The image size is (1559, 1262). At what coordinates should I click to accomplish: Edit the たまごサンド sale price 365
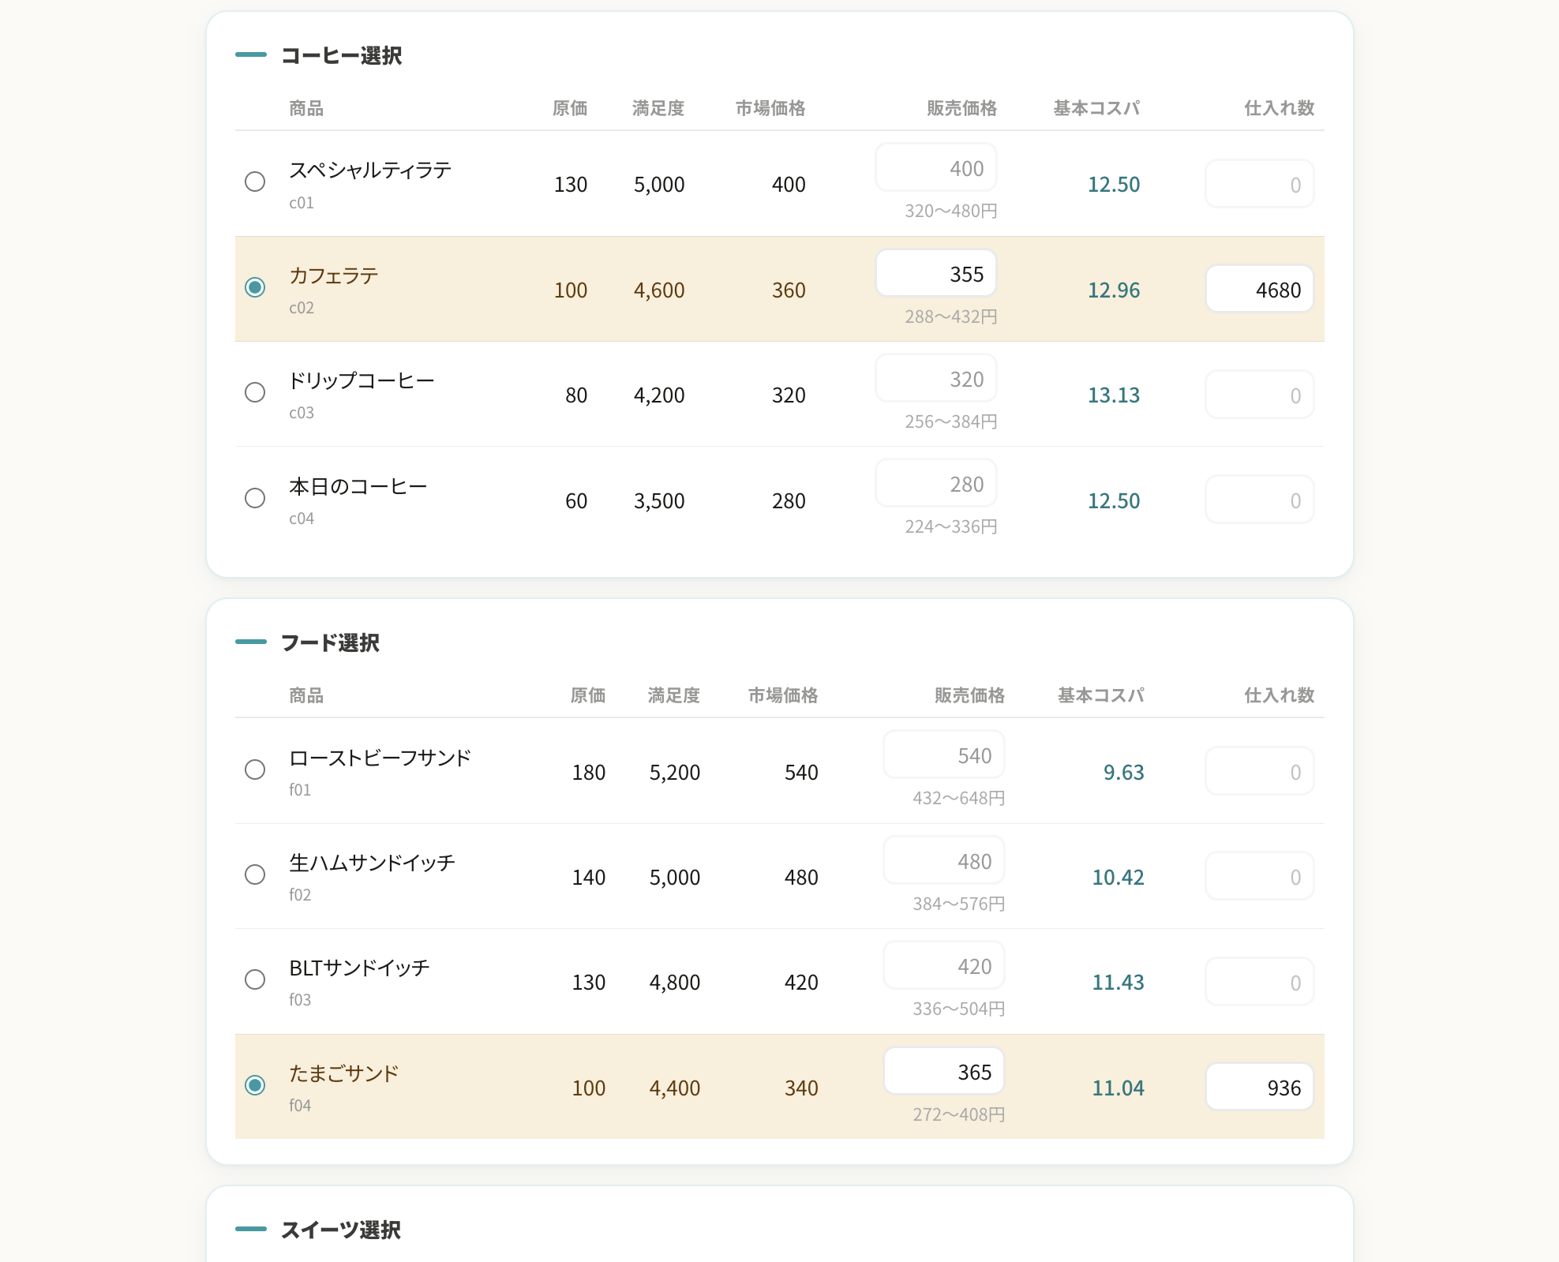pyautogui.click(x=944, y=1071)
